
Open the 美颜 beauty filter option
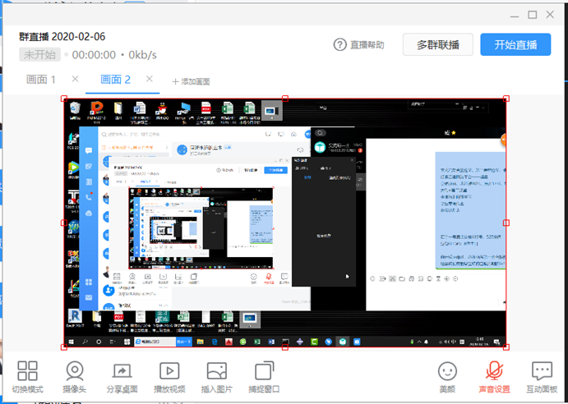pos(447,371)
